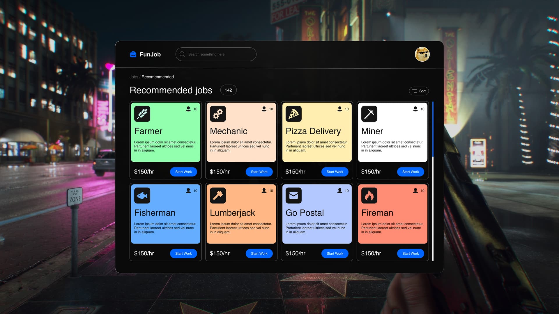This screenshot has width=559, height=314.
Task: Start work as a Fireman
Action: click(411, 254)
